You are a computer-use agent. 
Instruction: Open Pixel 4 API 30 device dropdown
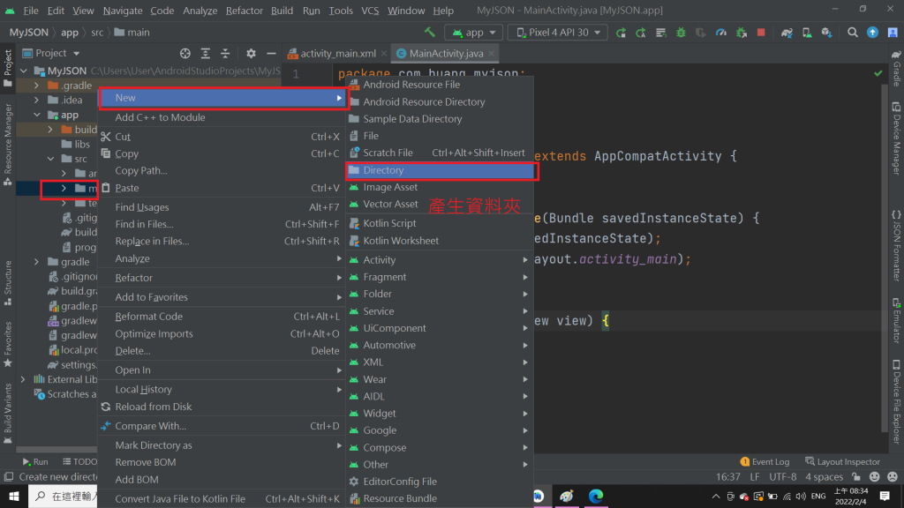point(558,33)
